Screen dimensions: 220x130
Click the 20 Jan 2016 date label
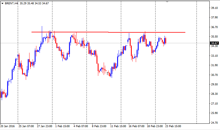click(7, 126)
